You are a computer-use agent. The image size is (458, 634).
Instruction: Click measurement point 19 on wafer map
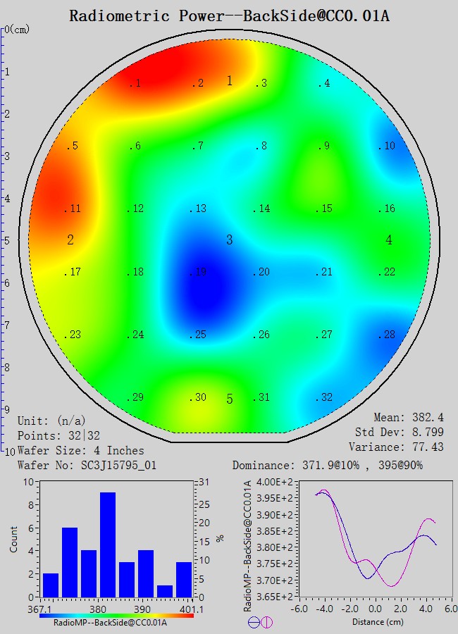pos(200,272)
